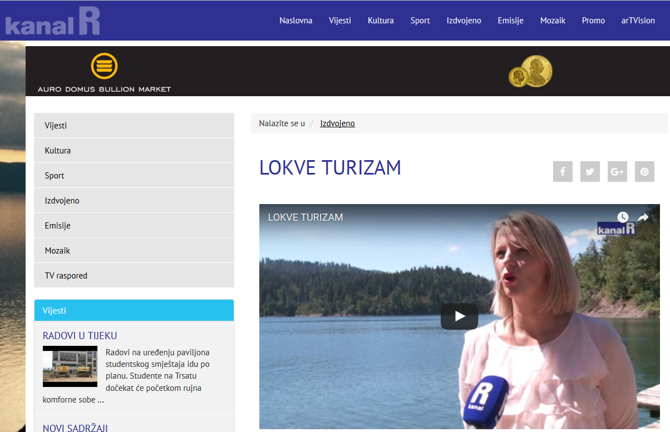
Task: Select Kultura in the left sidebar
Action: click(58, 151)
